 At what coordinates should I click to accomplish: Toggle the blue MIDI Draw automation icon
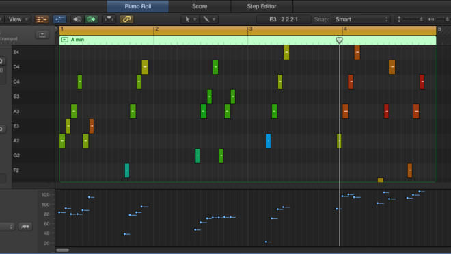[59, 19]
